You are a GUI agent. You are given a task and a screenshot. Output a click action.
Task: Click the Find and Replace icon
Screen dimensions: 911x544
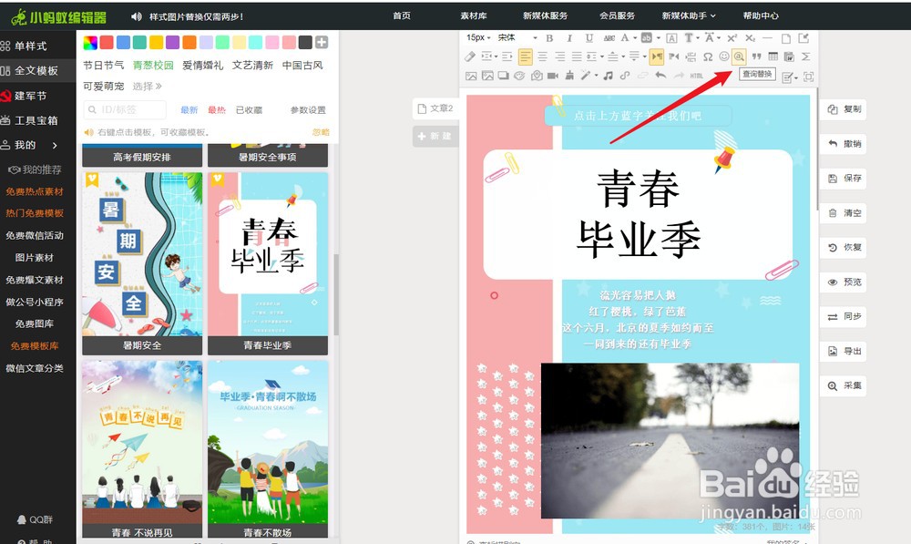739,56
